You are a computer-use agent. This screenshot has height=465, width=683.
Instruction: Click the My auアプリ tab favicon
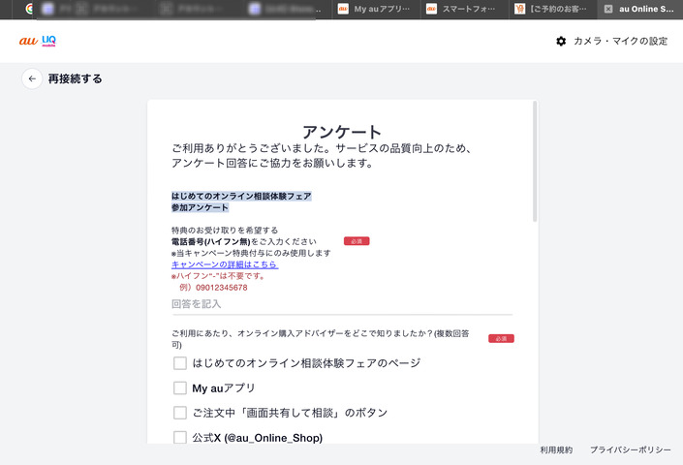(343, 9)
